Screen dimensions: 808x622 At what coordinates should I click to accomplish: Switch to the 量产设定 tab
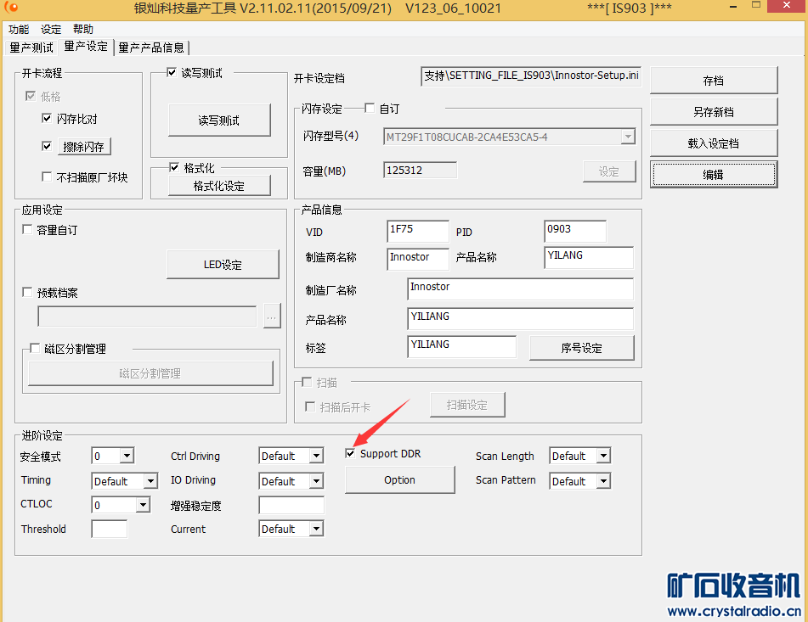pyautogui.click(x=86, y=47)
